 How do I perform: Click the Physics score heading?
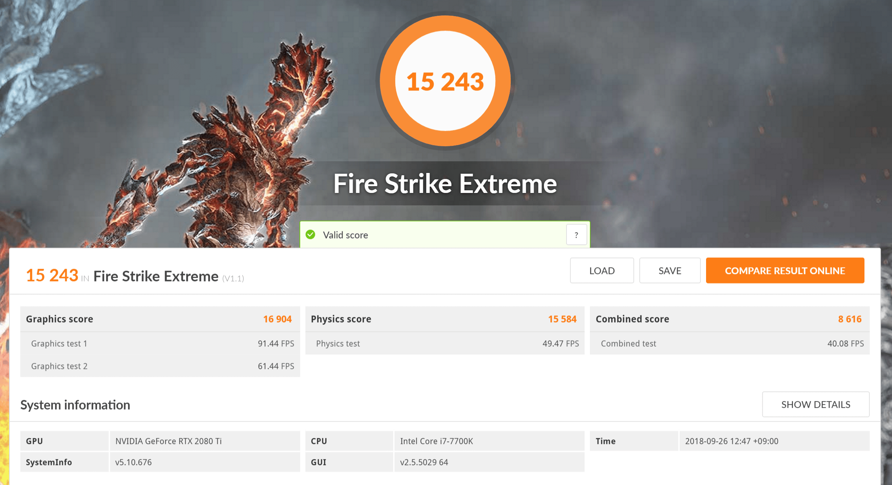point(341,319)
